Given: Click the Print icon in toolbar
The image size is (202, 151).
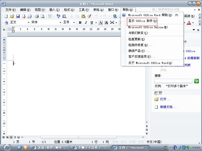Looking at the screenshot, I should pos(37,16).
